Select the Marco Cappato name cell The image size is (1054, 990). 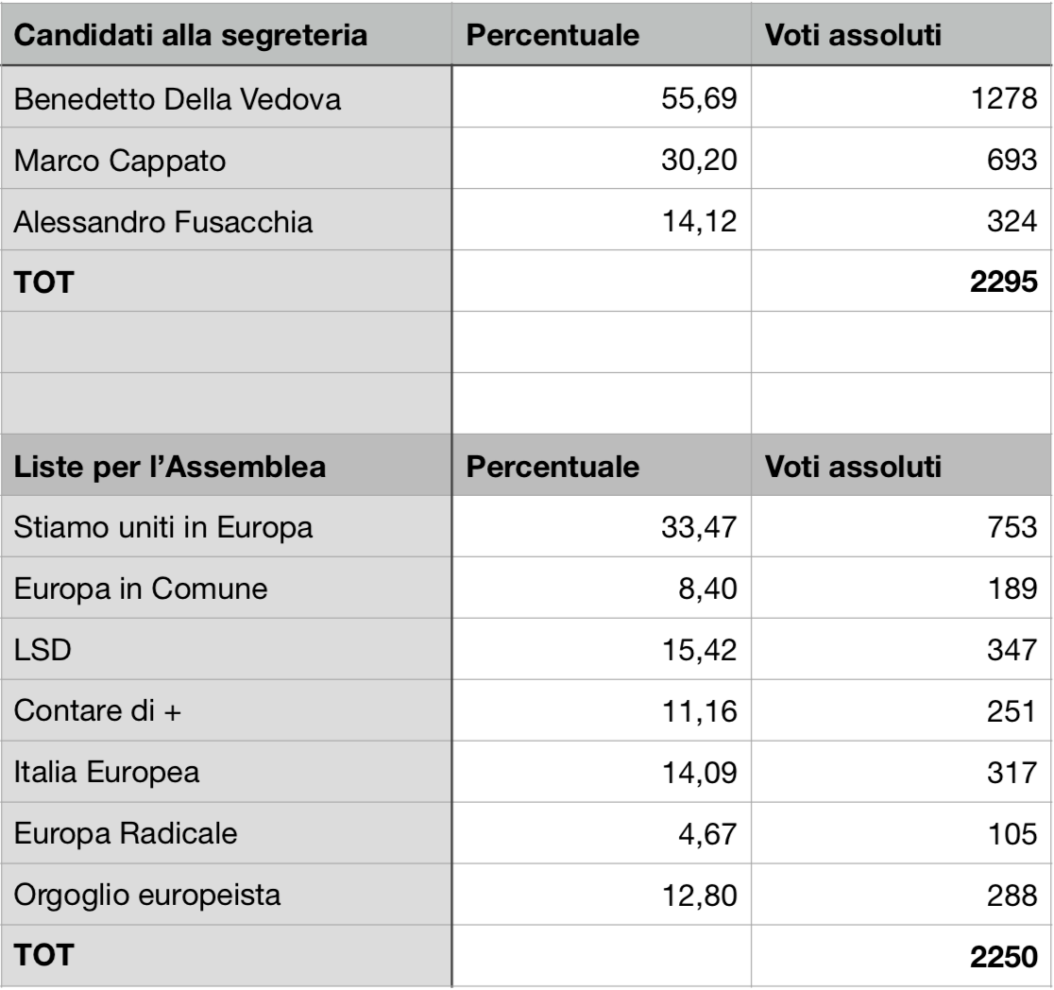coord(227,158)
